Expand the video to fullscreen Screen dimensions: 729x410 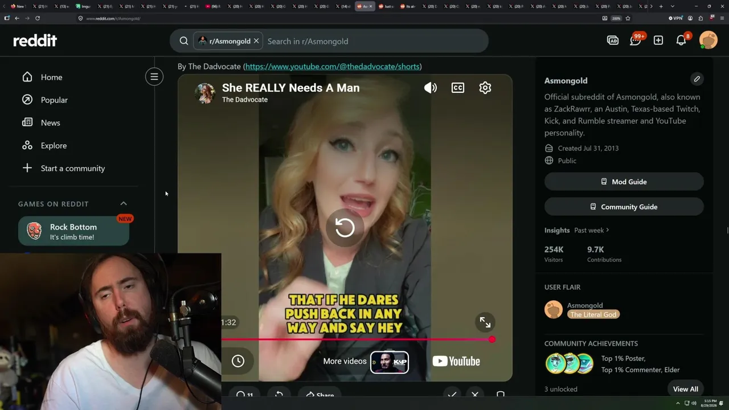(x=485, y=322)
